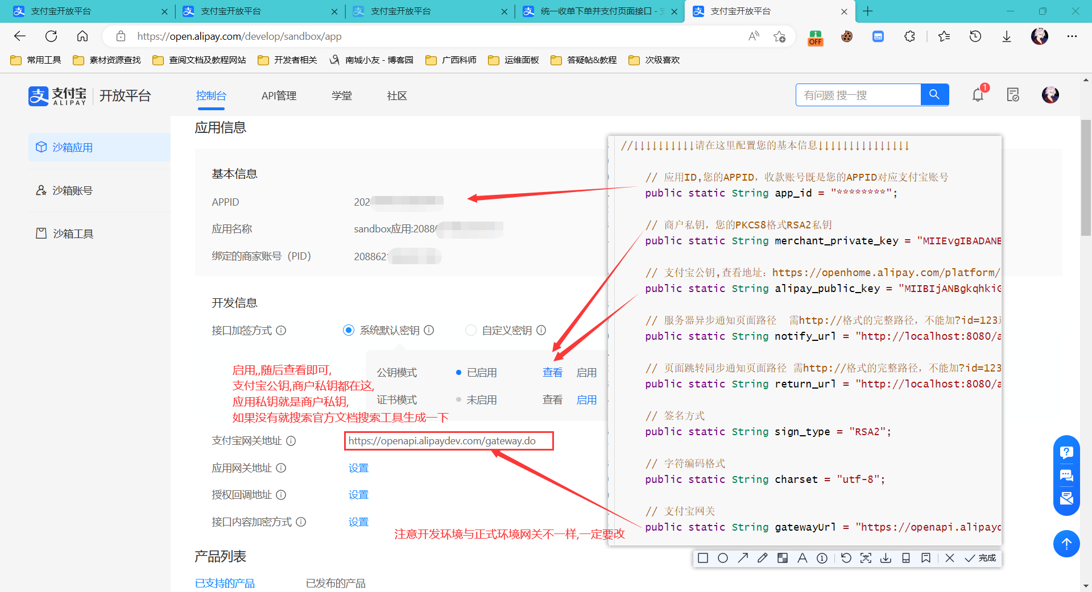Viewport: 1092px width, 592px height.
Task: Select the pencil drawing tool
Action: 763,558
